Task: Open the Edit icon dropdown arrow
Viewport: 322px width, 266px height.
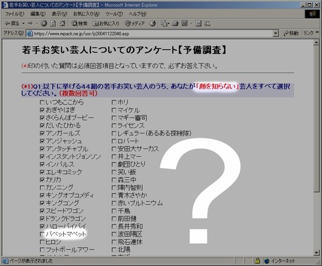Action: (x=191, y=23)
